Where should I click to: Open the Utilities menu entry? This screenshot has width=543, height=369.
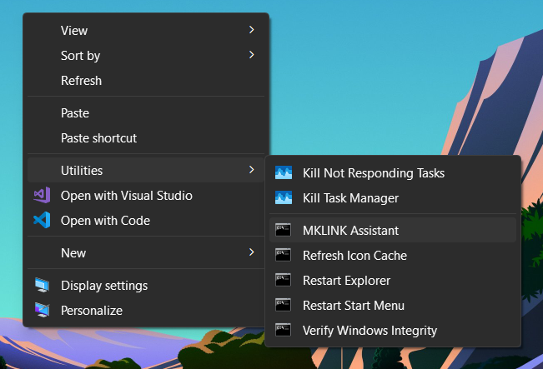tap(82, 171)
